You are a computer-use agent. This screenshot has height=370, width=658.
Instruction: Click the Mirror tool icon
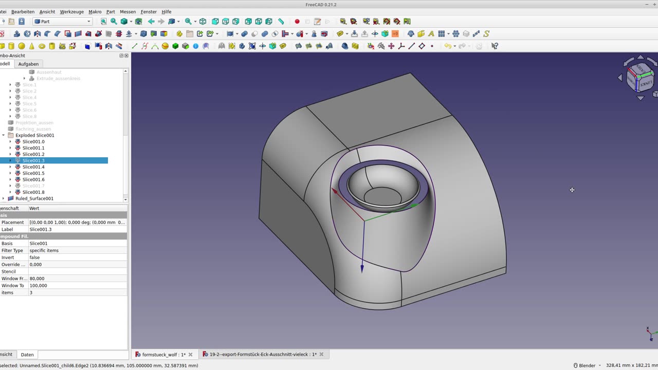coord(38,34)
